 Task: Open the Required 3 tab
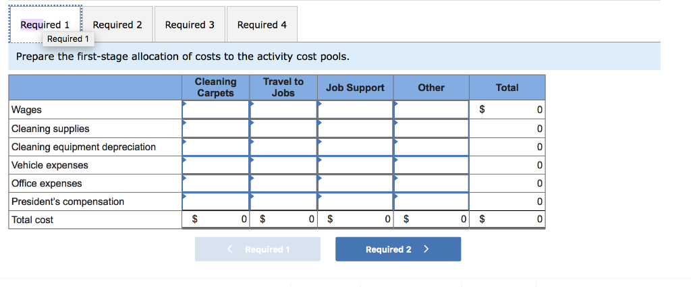point(190,25)
